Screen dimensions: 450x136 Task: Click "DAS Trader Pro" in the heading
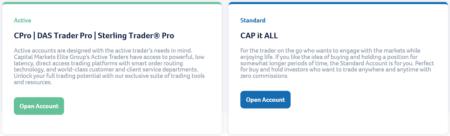point(65,36)
